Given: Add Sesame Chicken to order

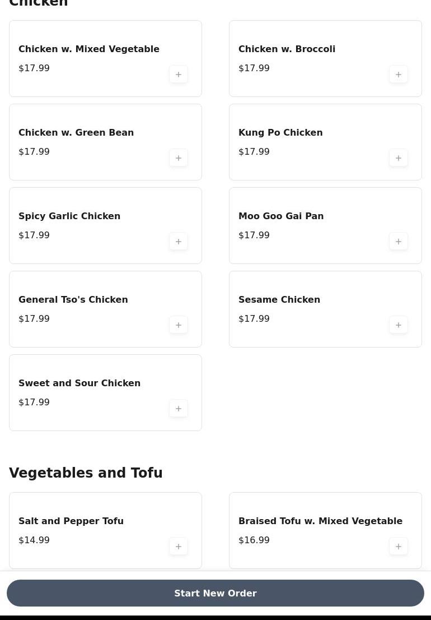Looking at the screenshot, I should [x=399, y=325].
